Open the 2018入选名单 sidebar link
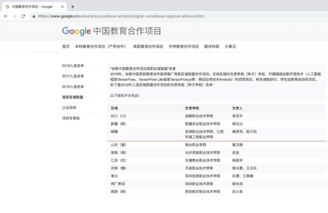Viewport: 328px width, 213px height. [x=73, y=66]
